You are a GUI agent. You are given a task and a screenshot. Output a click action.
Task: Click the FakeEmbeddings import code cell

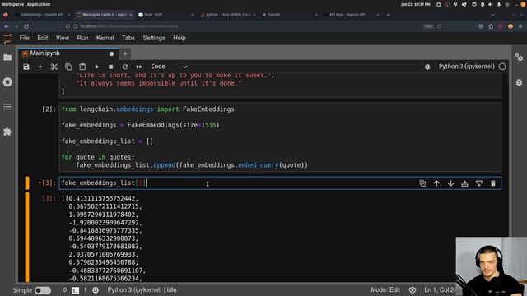280,137
